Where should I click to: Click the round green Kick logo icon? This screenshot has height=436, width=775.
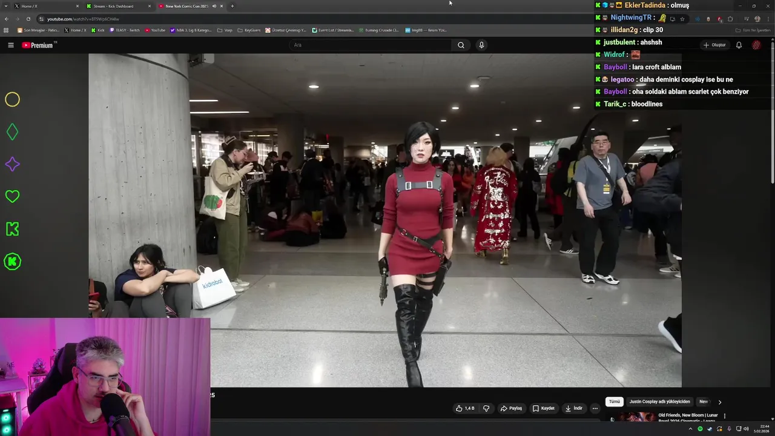[12, 262]
